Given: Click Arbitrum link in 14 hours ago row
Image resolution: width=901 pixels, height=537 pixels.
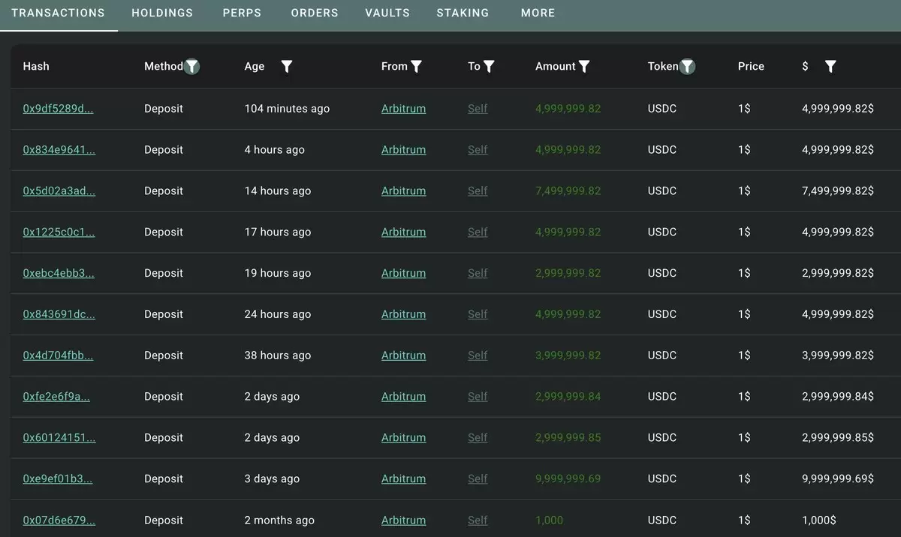Looking at the screenshot, I should [x=403, y=191].
